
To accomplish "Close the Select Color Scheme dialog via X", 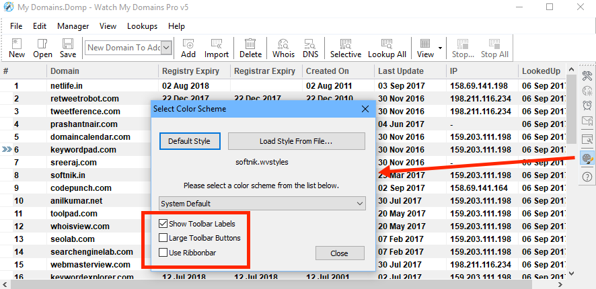I will [365, 109].
